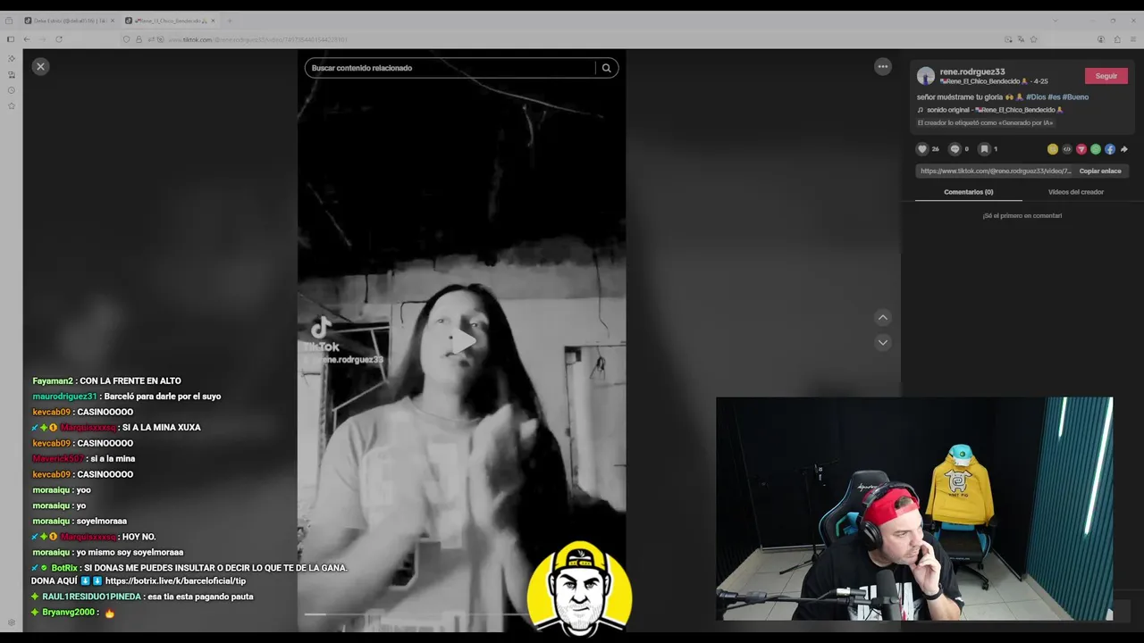Close the 'Rene_El_Chico_Bendecido' browser tab
This screenshot has width=1144, height=643.
213,21
